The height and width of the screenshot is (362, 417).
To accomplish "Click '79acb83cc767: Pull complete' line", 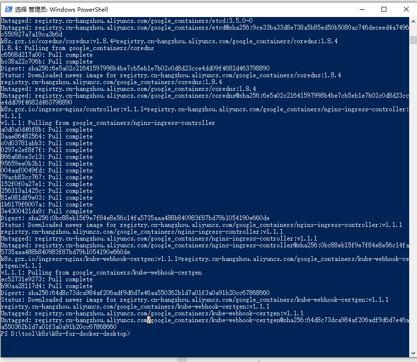I will tap(47, 177).
